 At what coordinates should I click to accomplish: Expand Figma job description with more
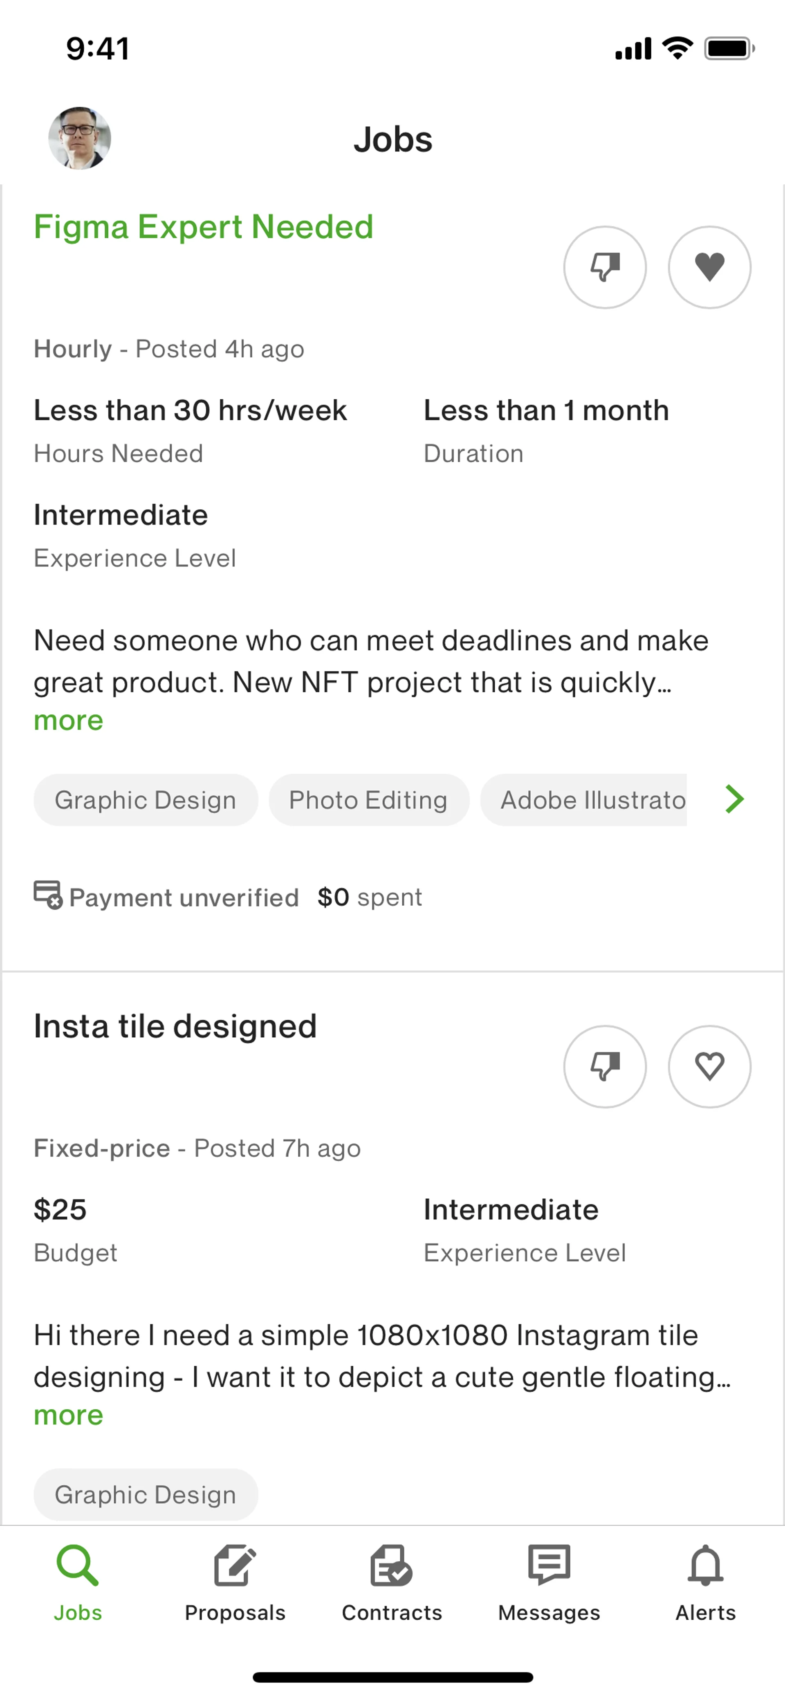click(69, 721)
